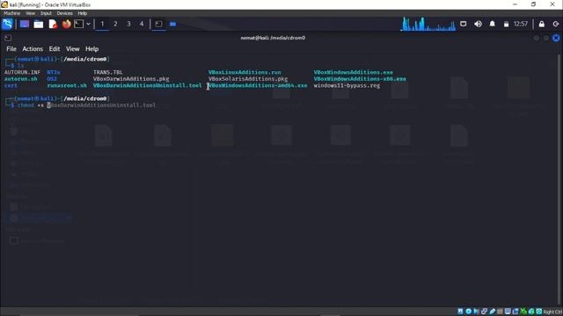Open the terminal emulator launcher in panel
This screenshot has height=316, width=563.
(x=78, y=24)
